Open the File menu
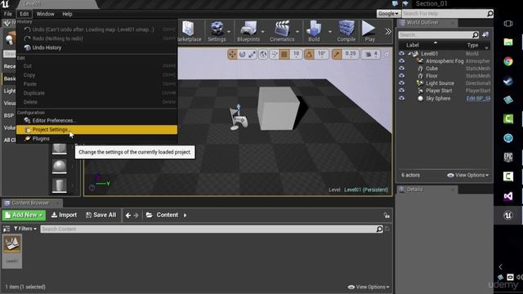Image resolution: width=523 pixels, height=294 pixels. 7,14
